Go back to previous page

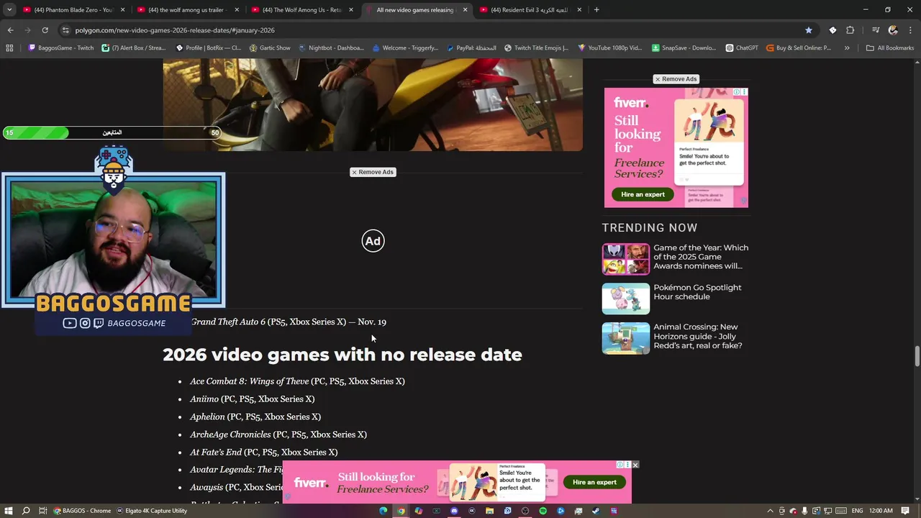pyautogui.click(x=10, y=30)
